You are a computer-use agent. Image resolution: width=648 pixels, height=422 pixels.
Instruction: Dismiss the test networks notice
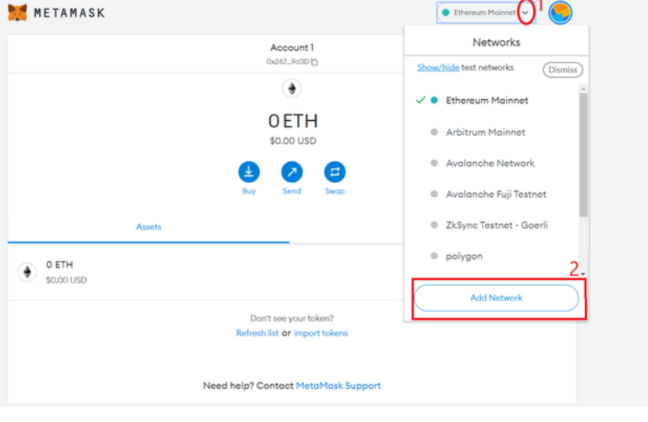(562, 70)
